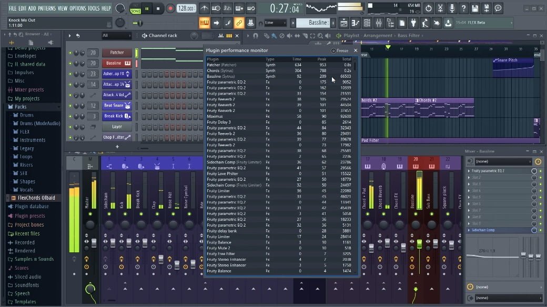Select the Beat Snare channel button
Screen dimensions: 547x307
click(x=117, y=105)
